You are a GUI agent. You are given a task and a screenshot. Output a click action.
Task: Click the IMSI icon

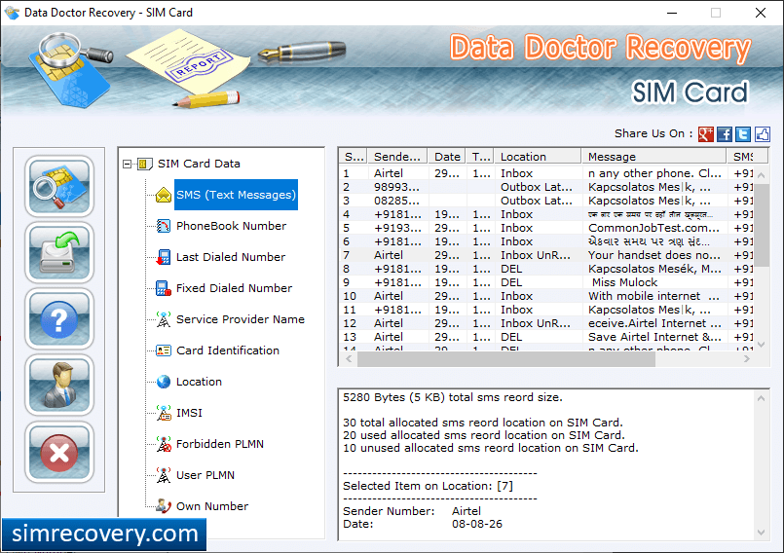pos(164,413)
